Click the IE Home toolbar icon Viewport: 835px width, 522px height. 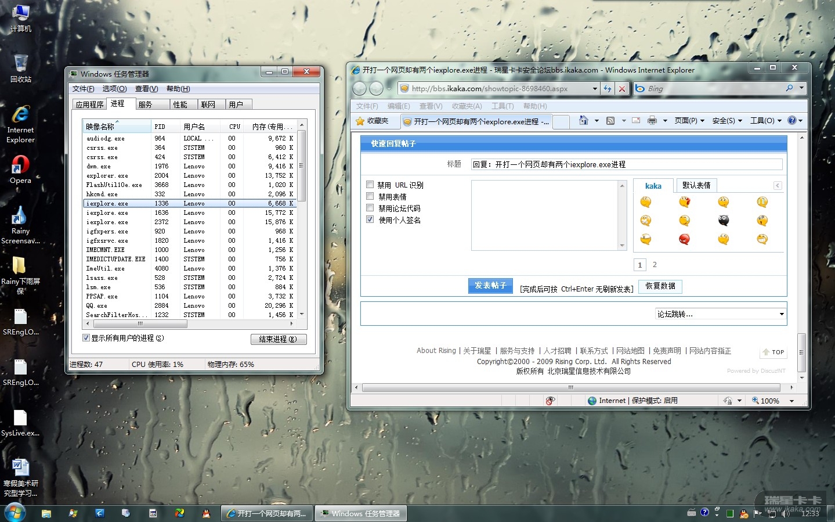[583, 121]
